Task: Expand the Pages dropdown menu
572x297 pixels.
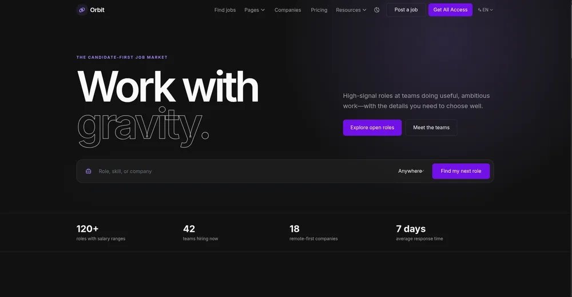Action: (255, 10)
